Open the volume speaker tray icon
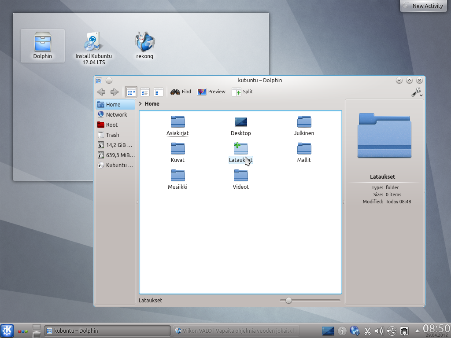The image size is (451, 338). pyautogui.click(x=379, y=331)
